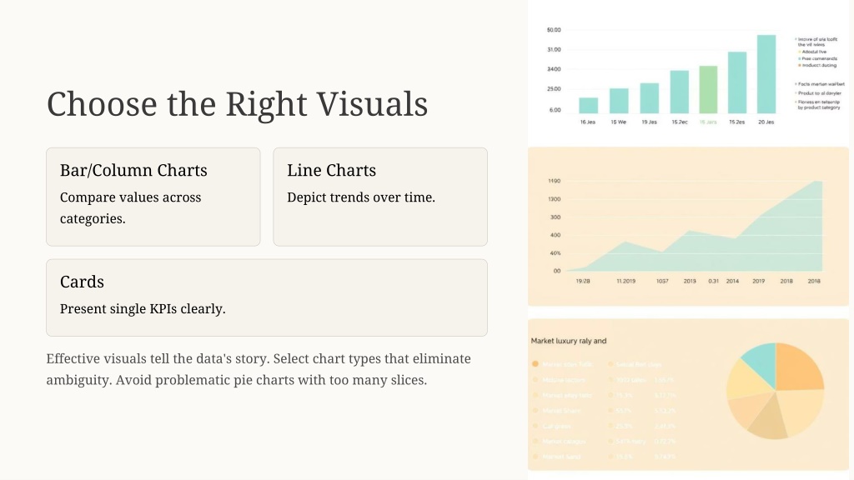Screen dimensions: 854x480
Task: Click the teal slice of the pie chart
Action: (761, 362)
